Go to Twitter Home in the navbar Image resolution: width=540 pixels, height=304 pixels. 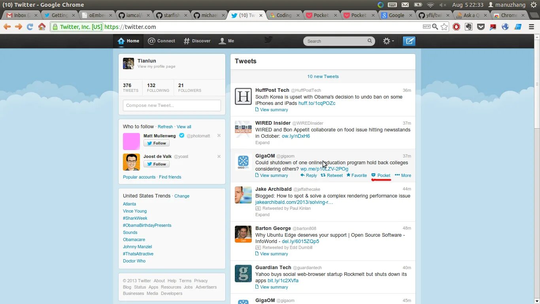(x=128, y=41)
